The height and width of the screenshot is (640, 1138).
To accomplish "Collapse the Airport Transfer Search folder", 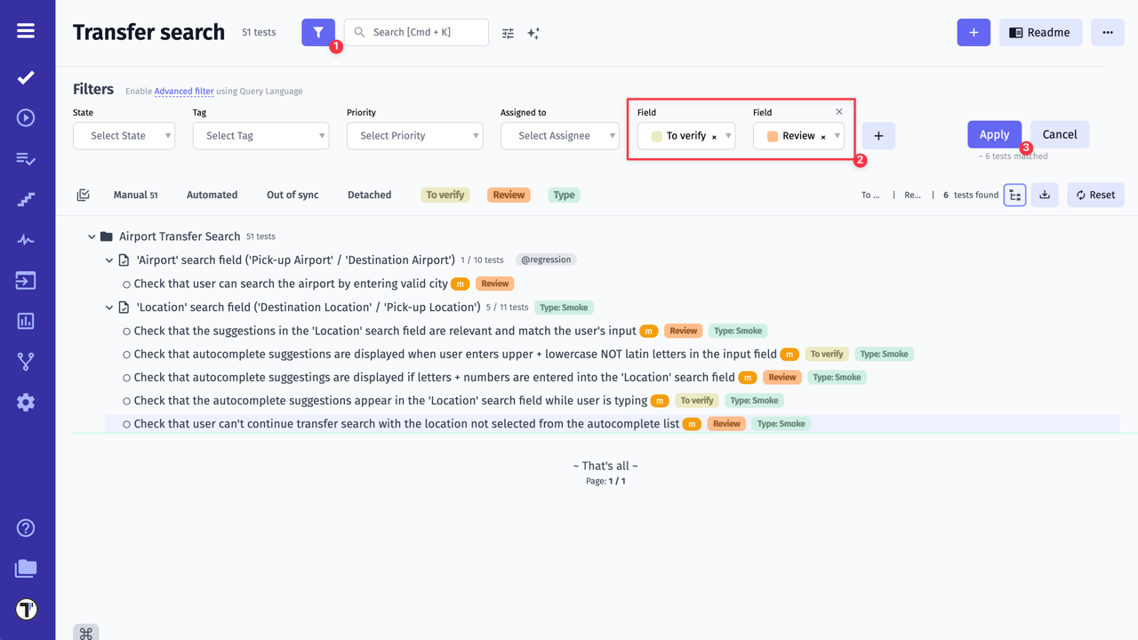I will [92, 236].
